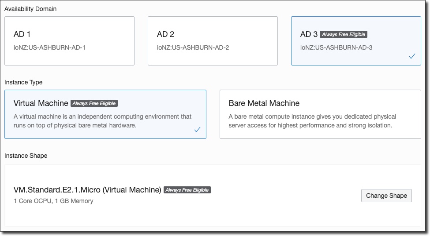Click the ioNZ:US-ASHBURN-AD-2 identifier text

(193, 47)
